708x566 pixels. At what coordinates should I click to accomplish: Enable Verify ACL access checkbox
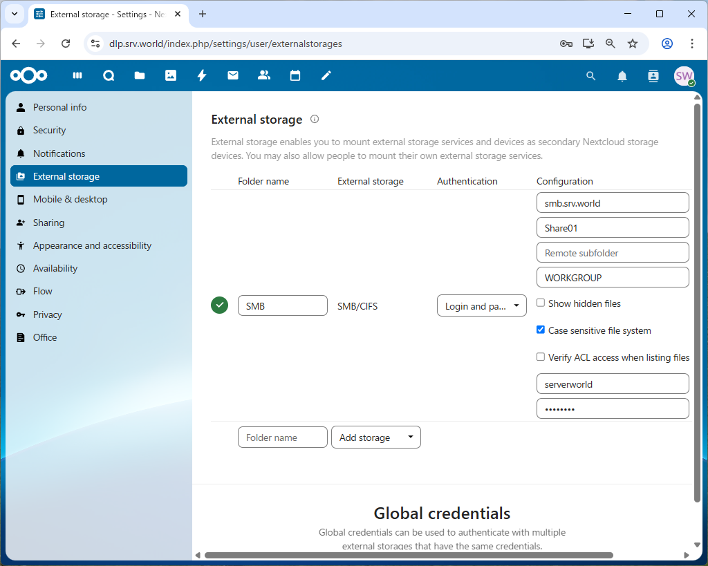coord(541,357)
